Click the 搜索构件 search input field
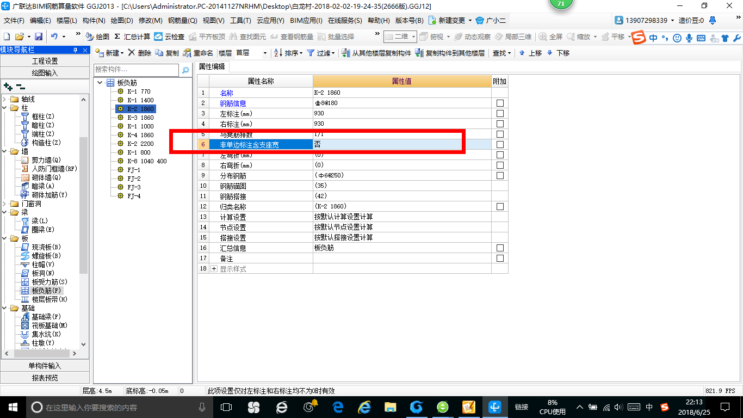This screenshot has height=418, width=743. [136, 70]
